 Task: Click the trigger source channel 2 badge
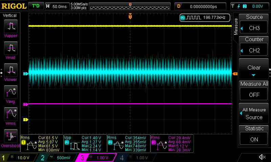click(x=245, y=6)
